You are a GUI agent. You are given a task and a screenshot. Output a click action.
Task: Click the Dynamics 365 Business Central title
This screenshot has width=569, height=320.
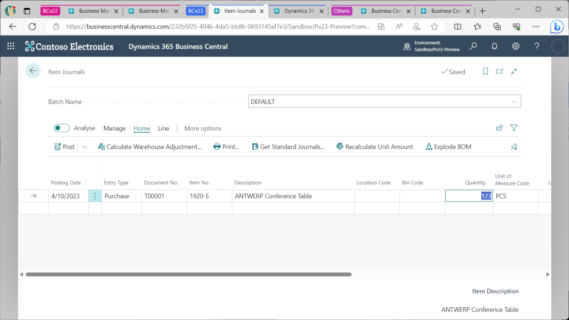point(178,47)
